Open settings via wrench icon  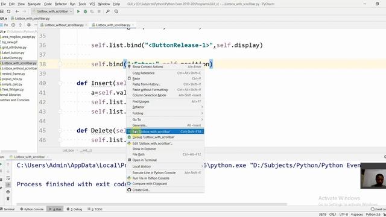pyautogui.click(x=107, y=11)
